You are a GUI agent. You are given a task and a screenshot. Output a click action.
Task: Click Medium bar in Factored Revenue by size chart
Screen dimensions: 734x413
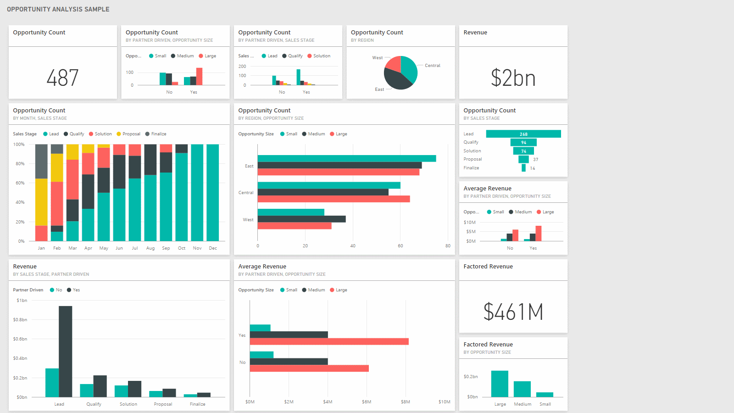coord(522,389)
